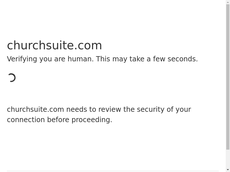Click "churchsuite.com" in the bottom paragraph
The width and height of the screenshot is (230, 172).
click(35, 110)
